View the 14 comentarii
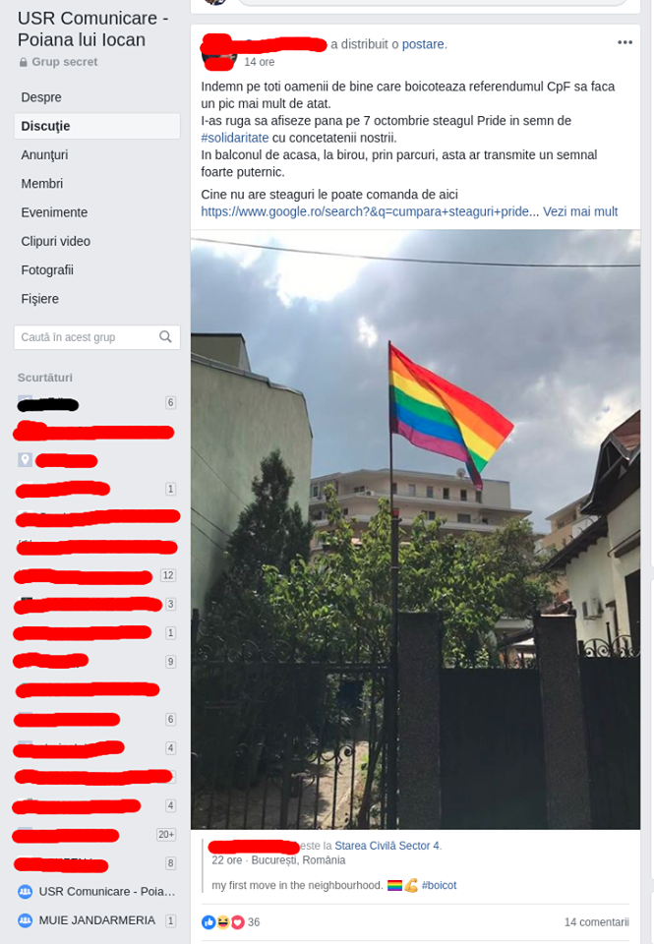 pos(596,921)
